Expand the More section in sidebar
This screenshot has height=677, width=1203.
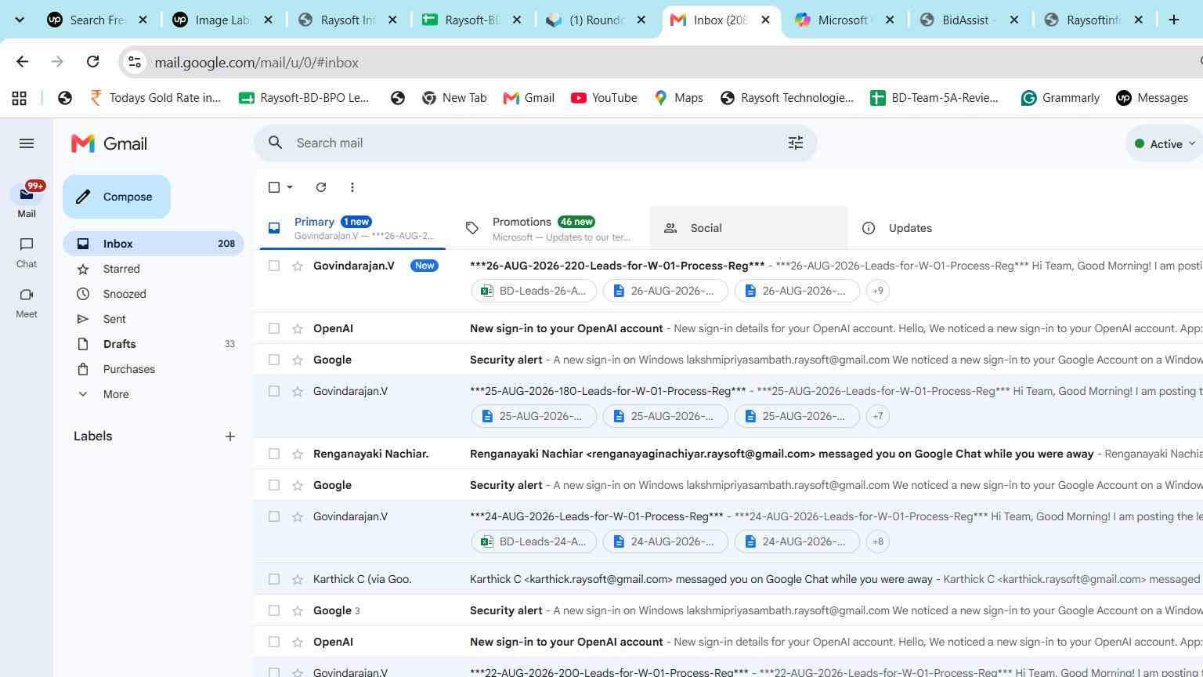click(x=116, y=394)
